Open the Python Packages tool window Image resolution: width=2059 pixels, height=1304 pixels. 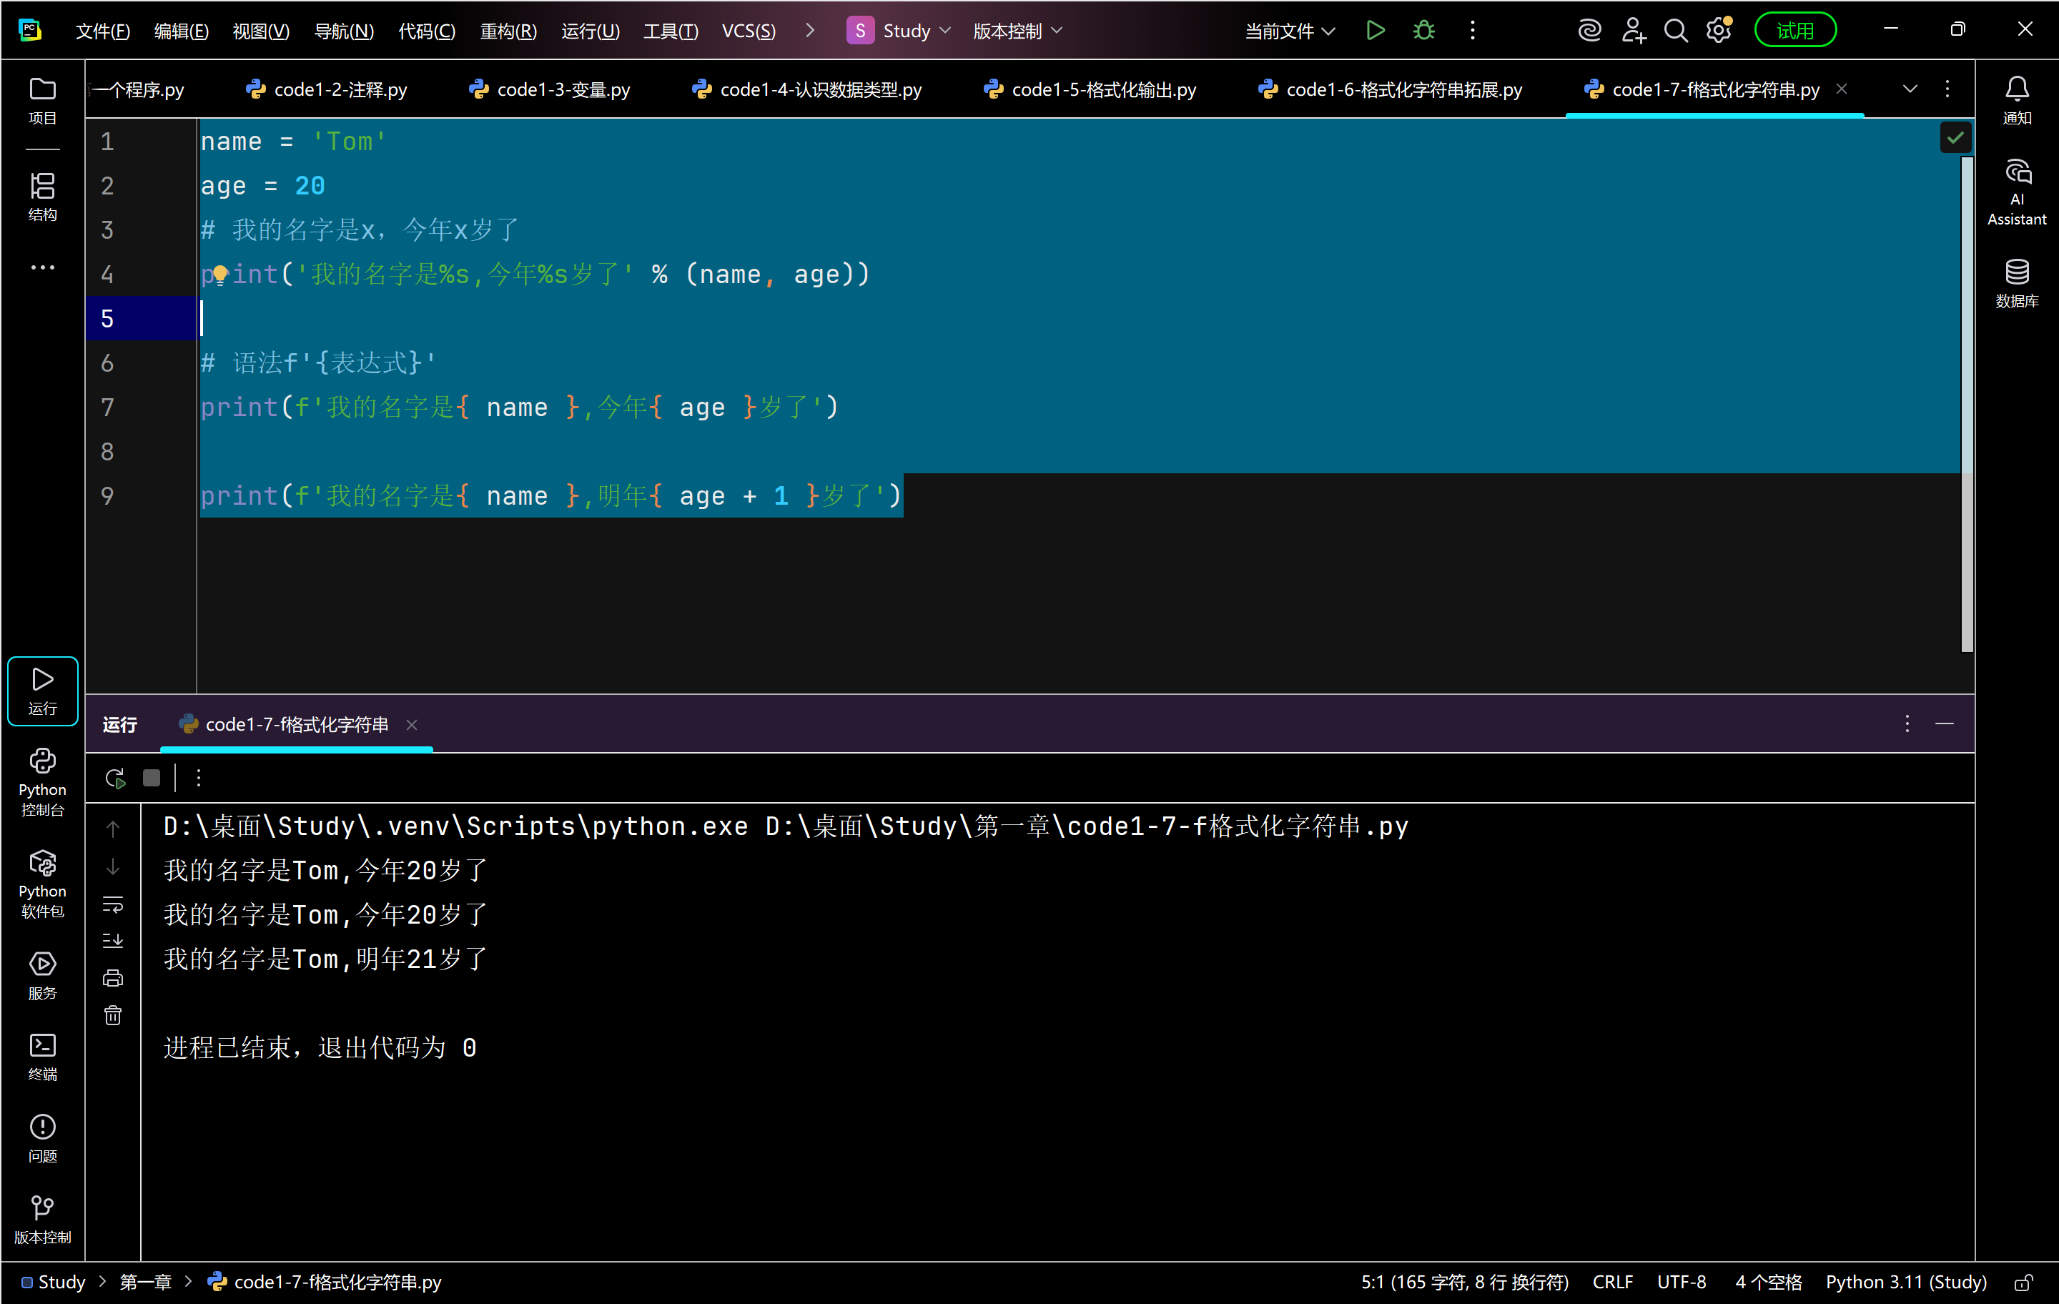pyautogui.click(x=42, y=884)
